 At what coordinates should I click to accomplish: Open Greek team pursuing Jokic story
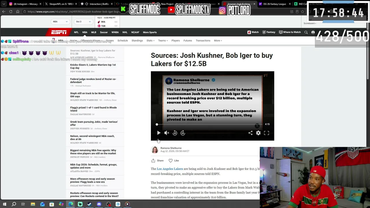pyautogui.click(x=94, y=123)
